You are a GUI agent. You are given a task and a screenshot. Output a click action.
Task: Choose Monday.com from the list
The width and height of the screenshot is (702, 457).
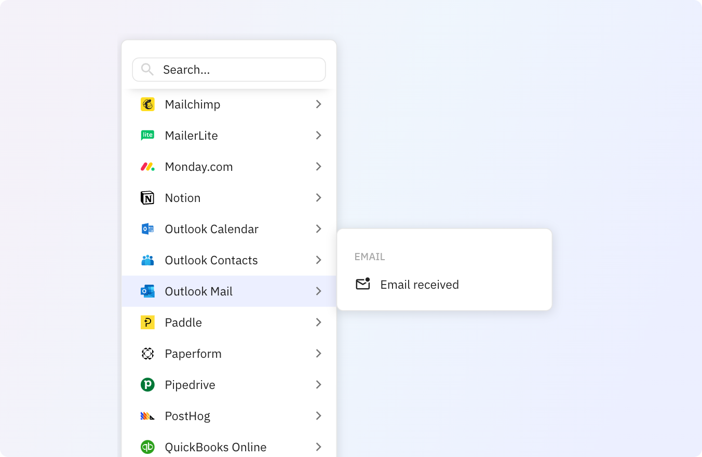[229, 167]
